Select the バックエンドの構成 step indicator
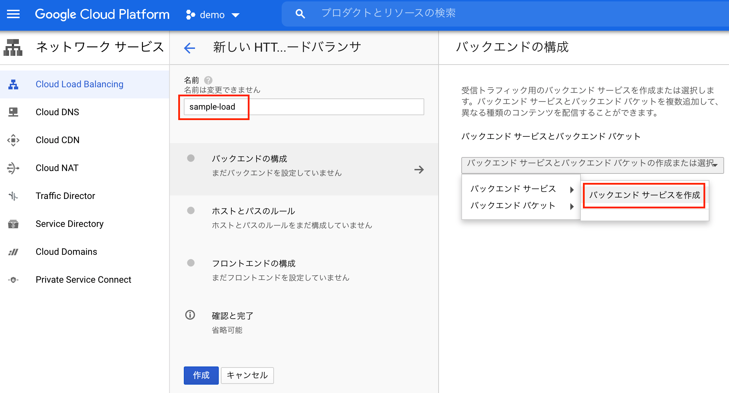 coord(191,158)
